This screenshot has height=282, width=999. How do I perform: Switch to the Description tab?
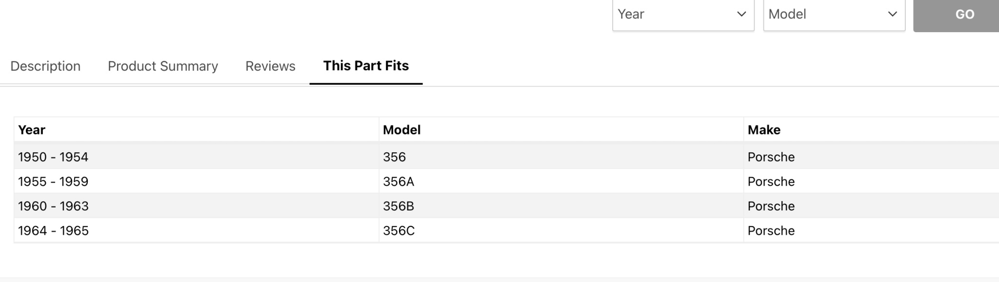click(45, 66)
